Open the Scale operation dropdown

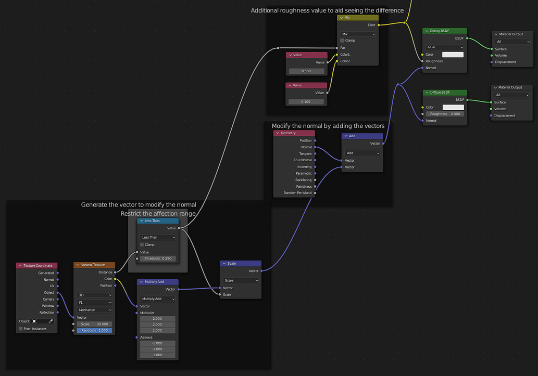(241, 280)
